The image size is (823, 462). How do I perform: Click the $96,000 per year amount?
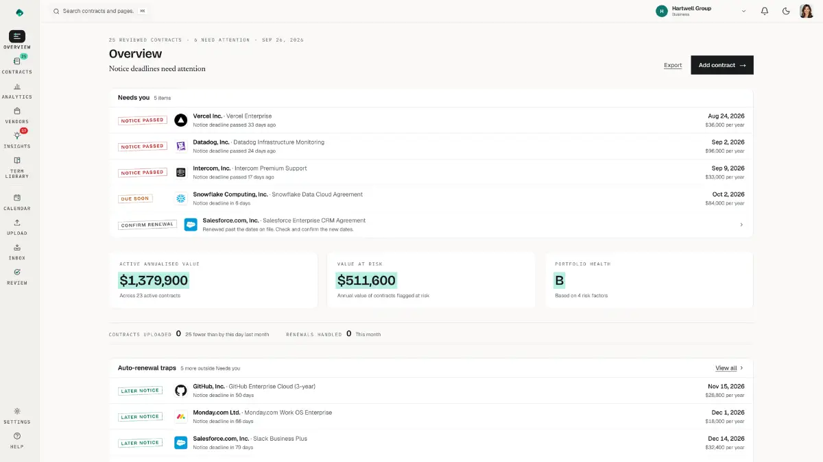725,151
